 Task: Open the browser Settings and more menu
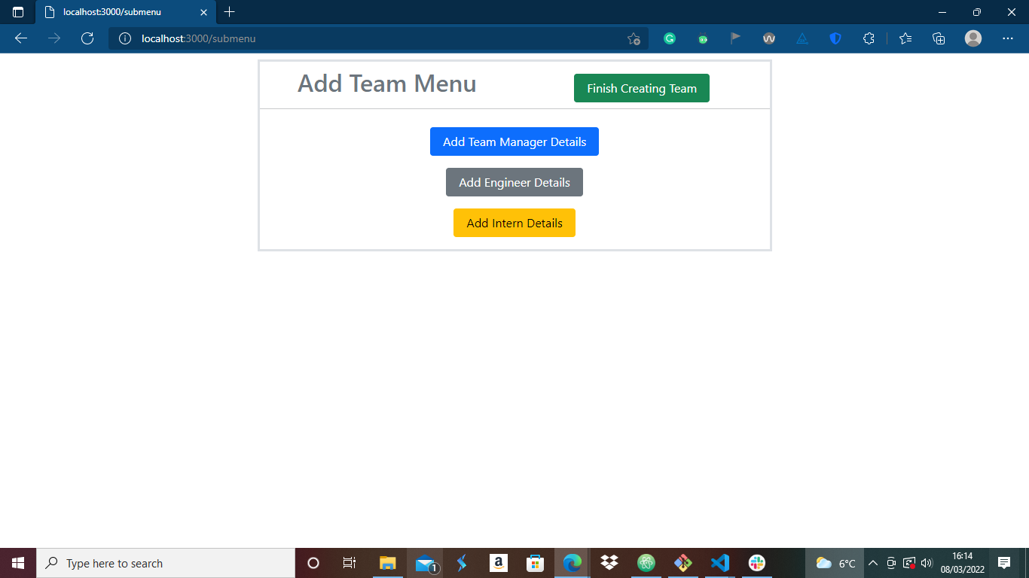point(1007,38)
